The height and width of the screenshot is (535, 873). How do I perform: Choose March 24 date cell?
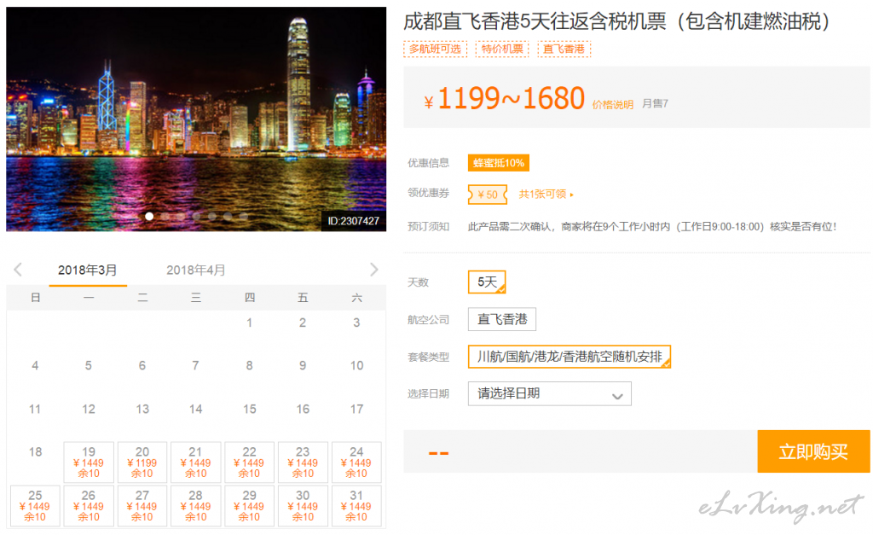point(356,462)
